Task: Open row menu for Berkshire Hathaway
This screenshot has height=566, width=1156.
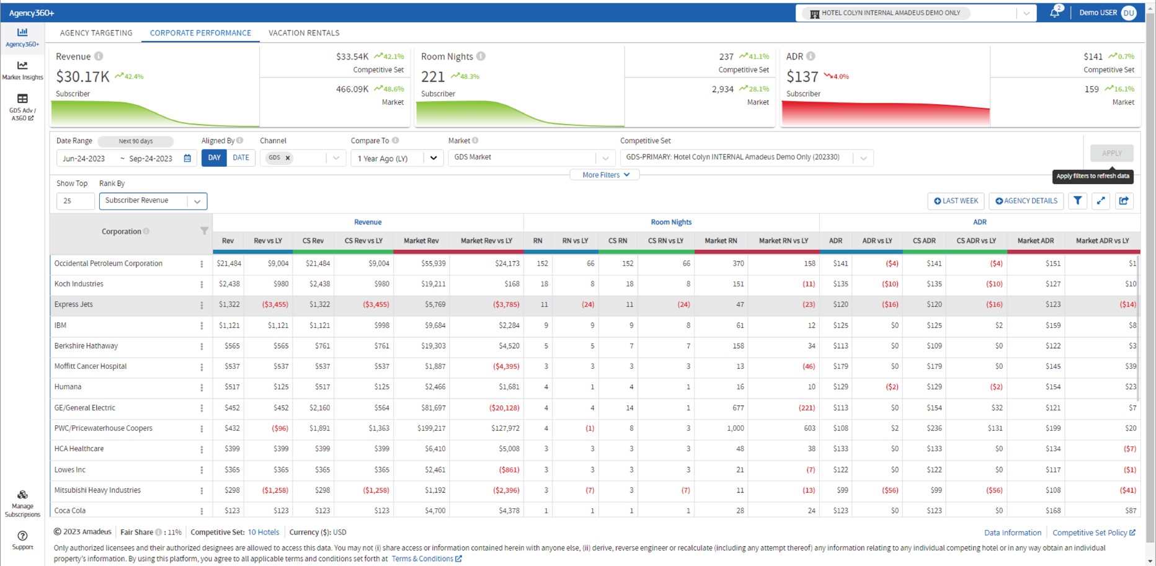Action: point(202,347)
